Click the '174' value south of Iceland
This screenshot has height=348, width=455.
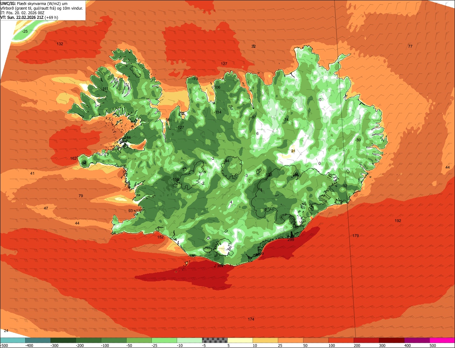tap(251, 319)
